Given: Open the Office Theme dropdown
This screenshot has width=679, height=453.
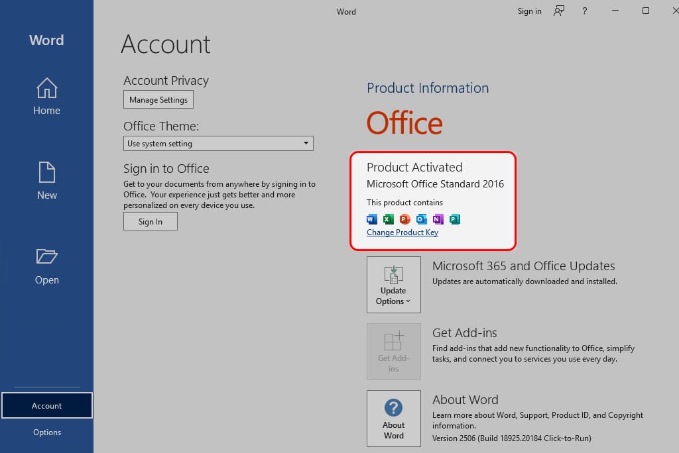Looking at the screenshot, I should click(x=218, y=143).
